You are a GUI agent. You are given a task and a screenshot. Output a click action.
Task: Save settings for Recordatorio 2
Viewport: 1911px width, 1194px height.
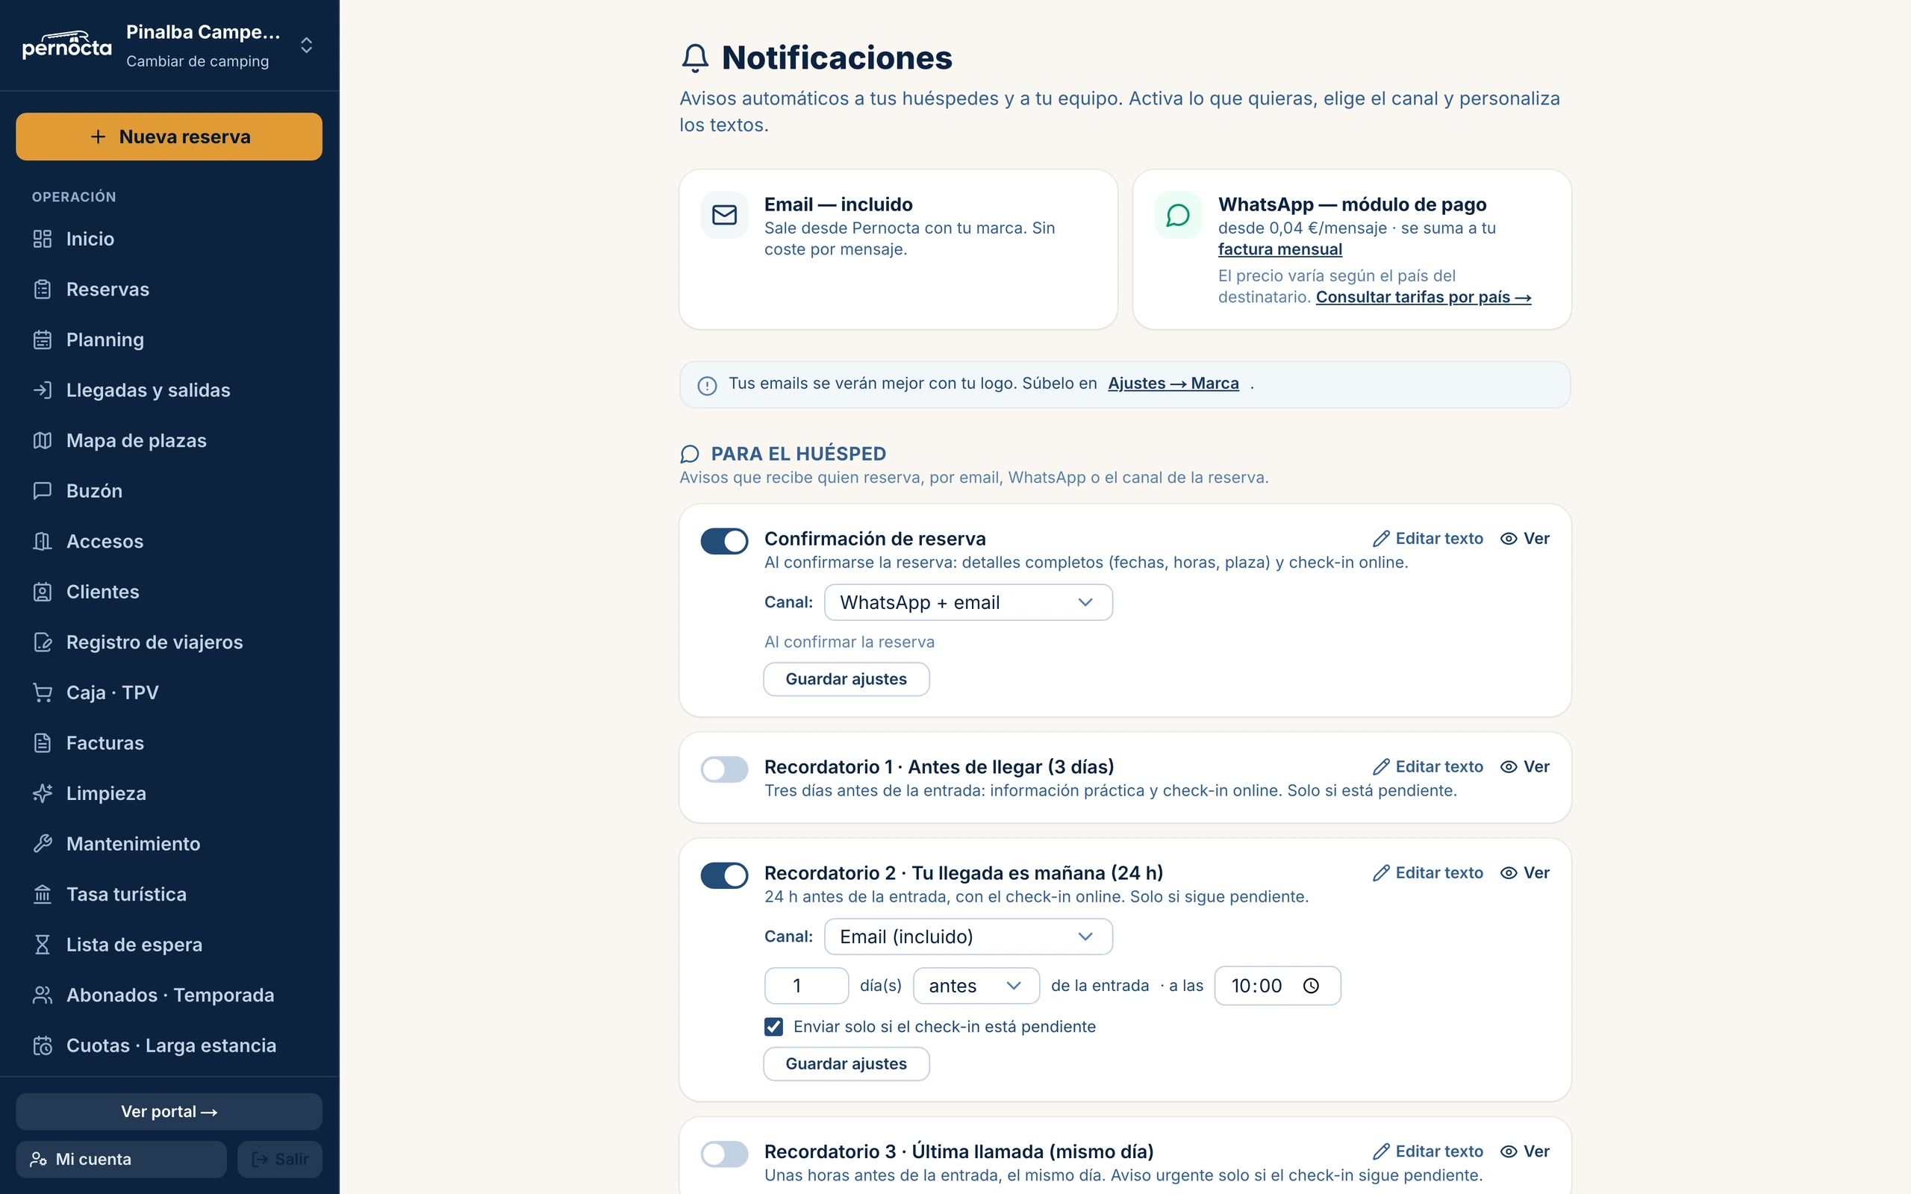(846, 1063)
